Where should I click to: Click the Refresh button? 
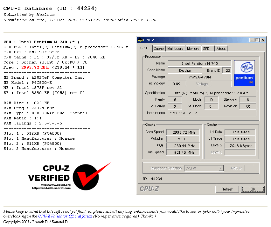coord(227,189)
